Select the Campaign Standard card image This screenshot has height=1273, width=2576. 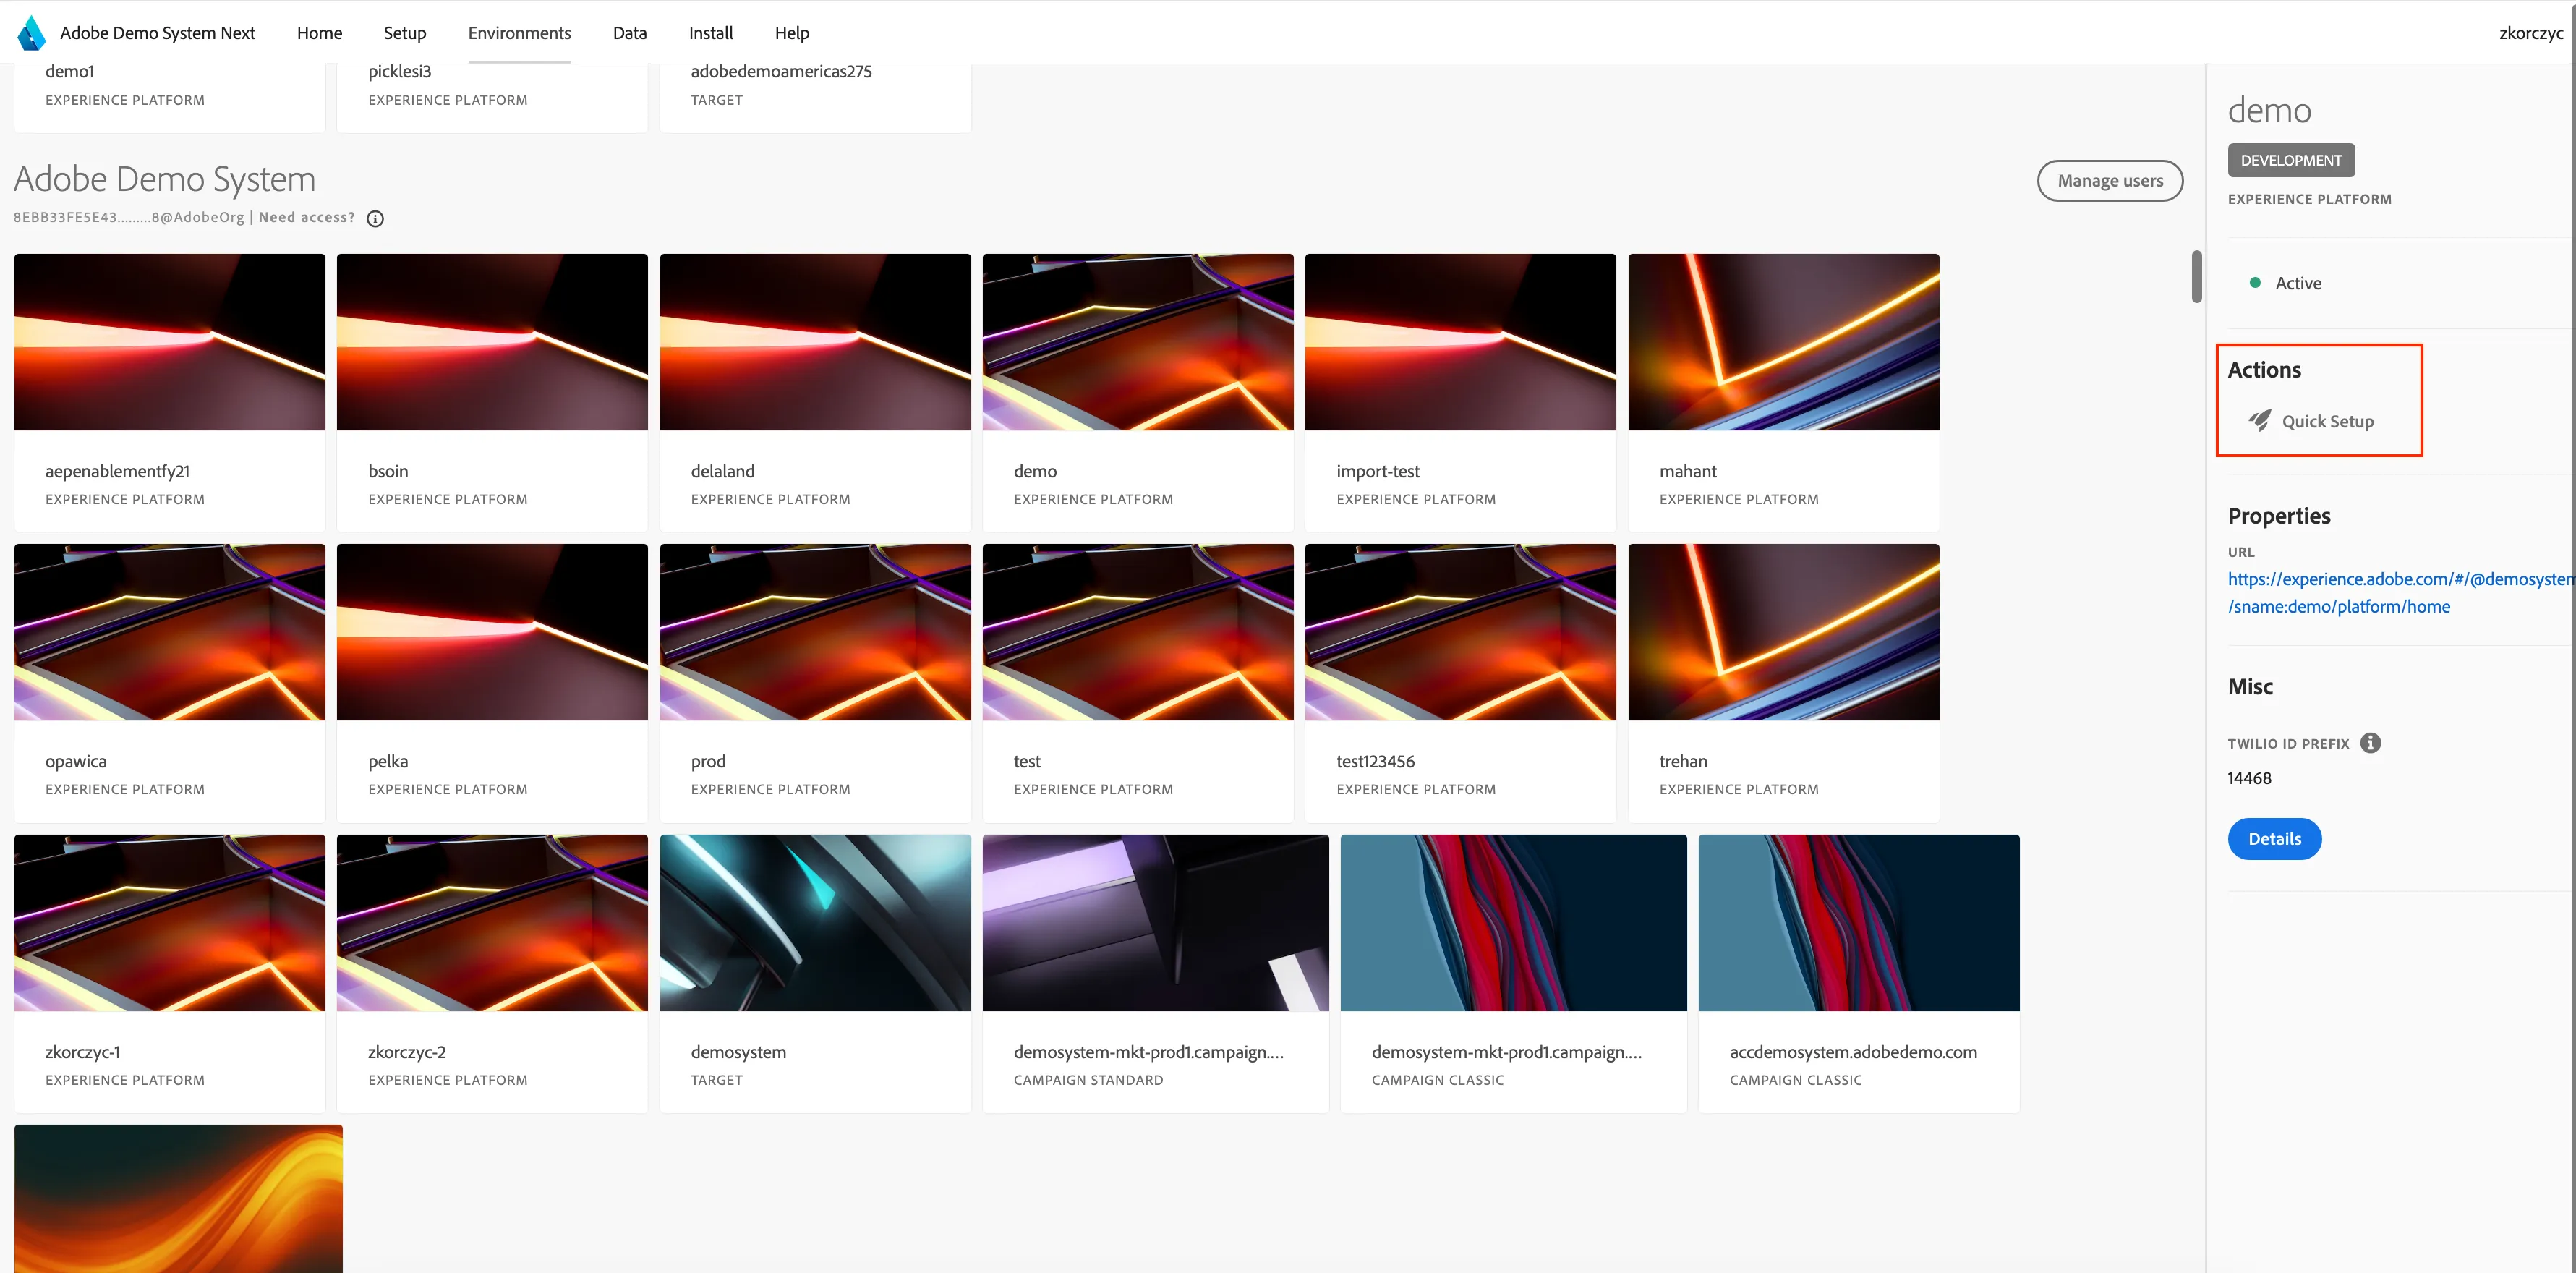1155,923
